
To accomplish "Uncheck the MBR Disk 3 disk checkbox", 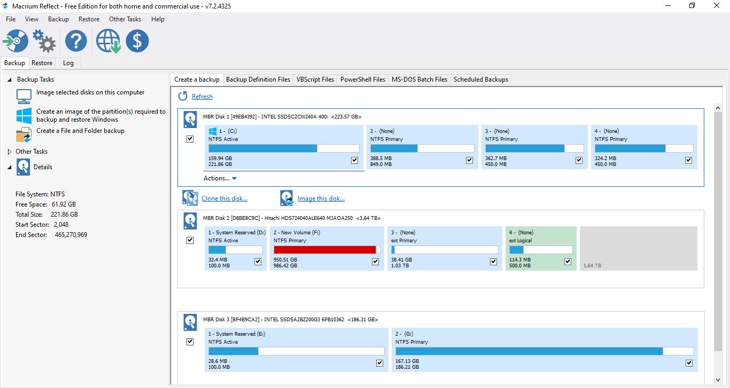I will (190, 342).
